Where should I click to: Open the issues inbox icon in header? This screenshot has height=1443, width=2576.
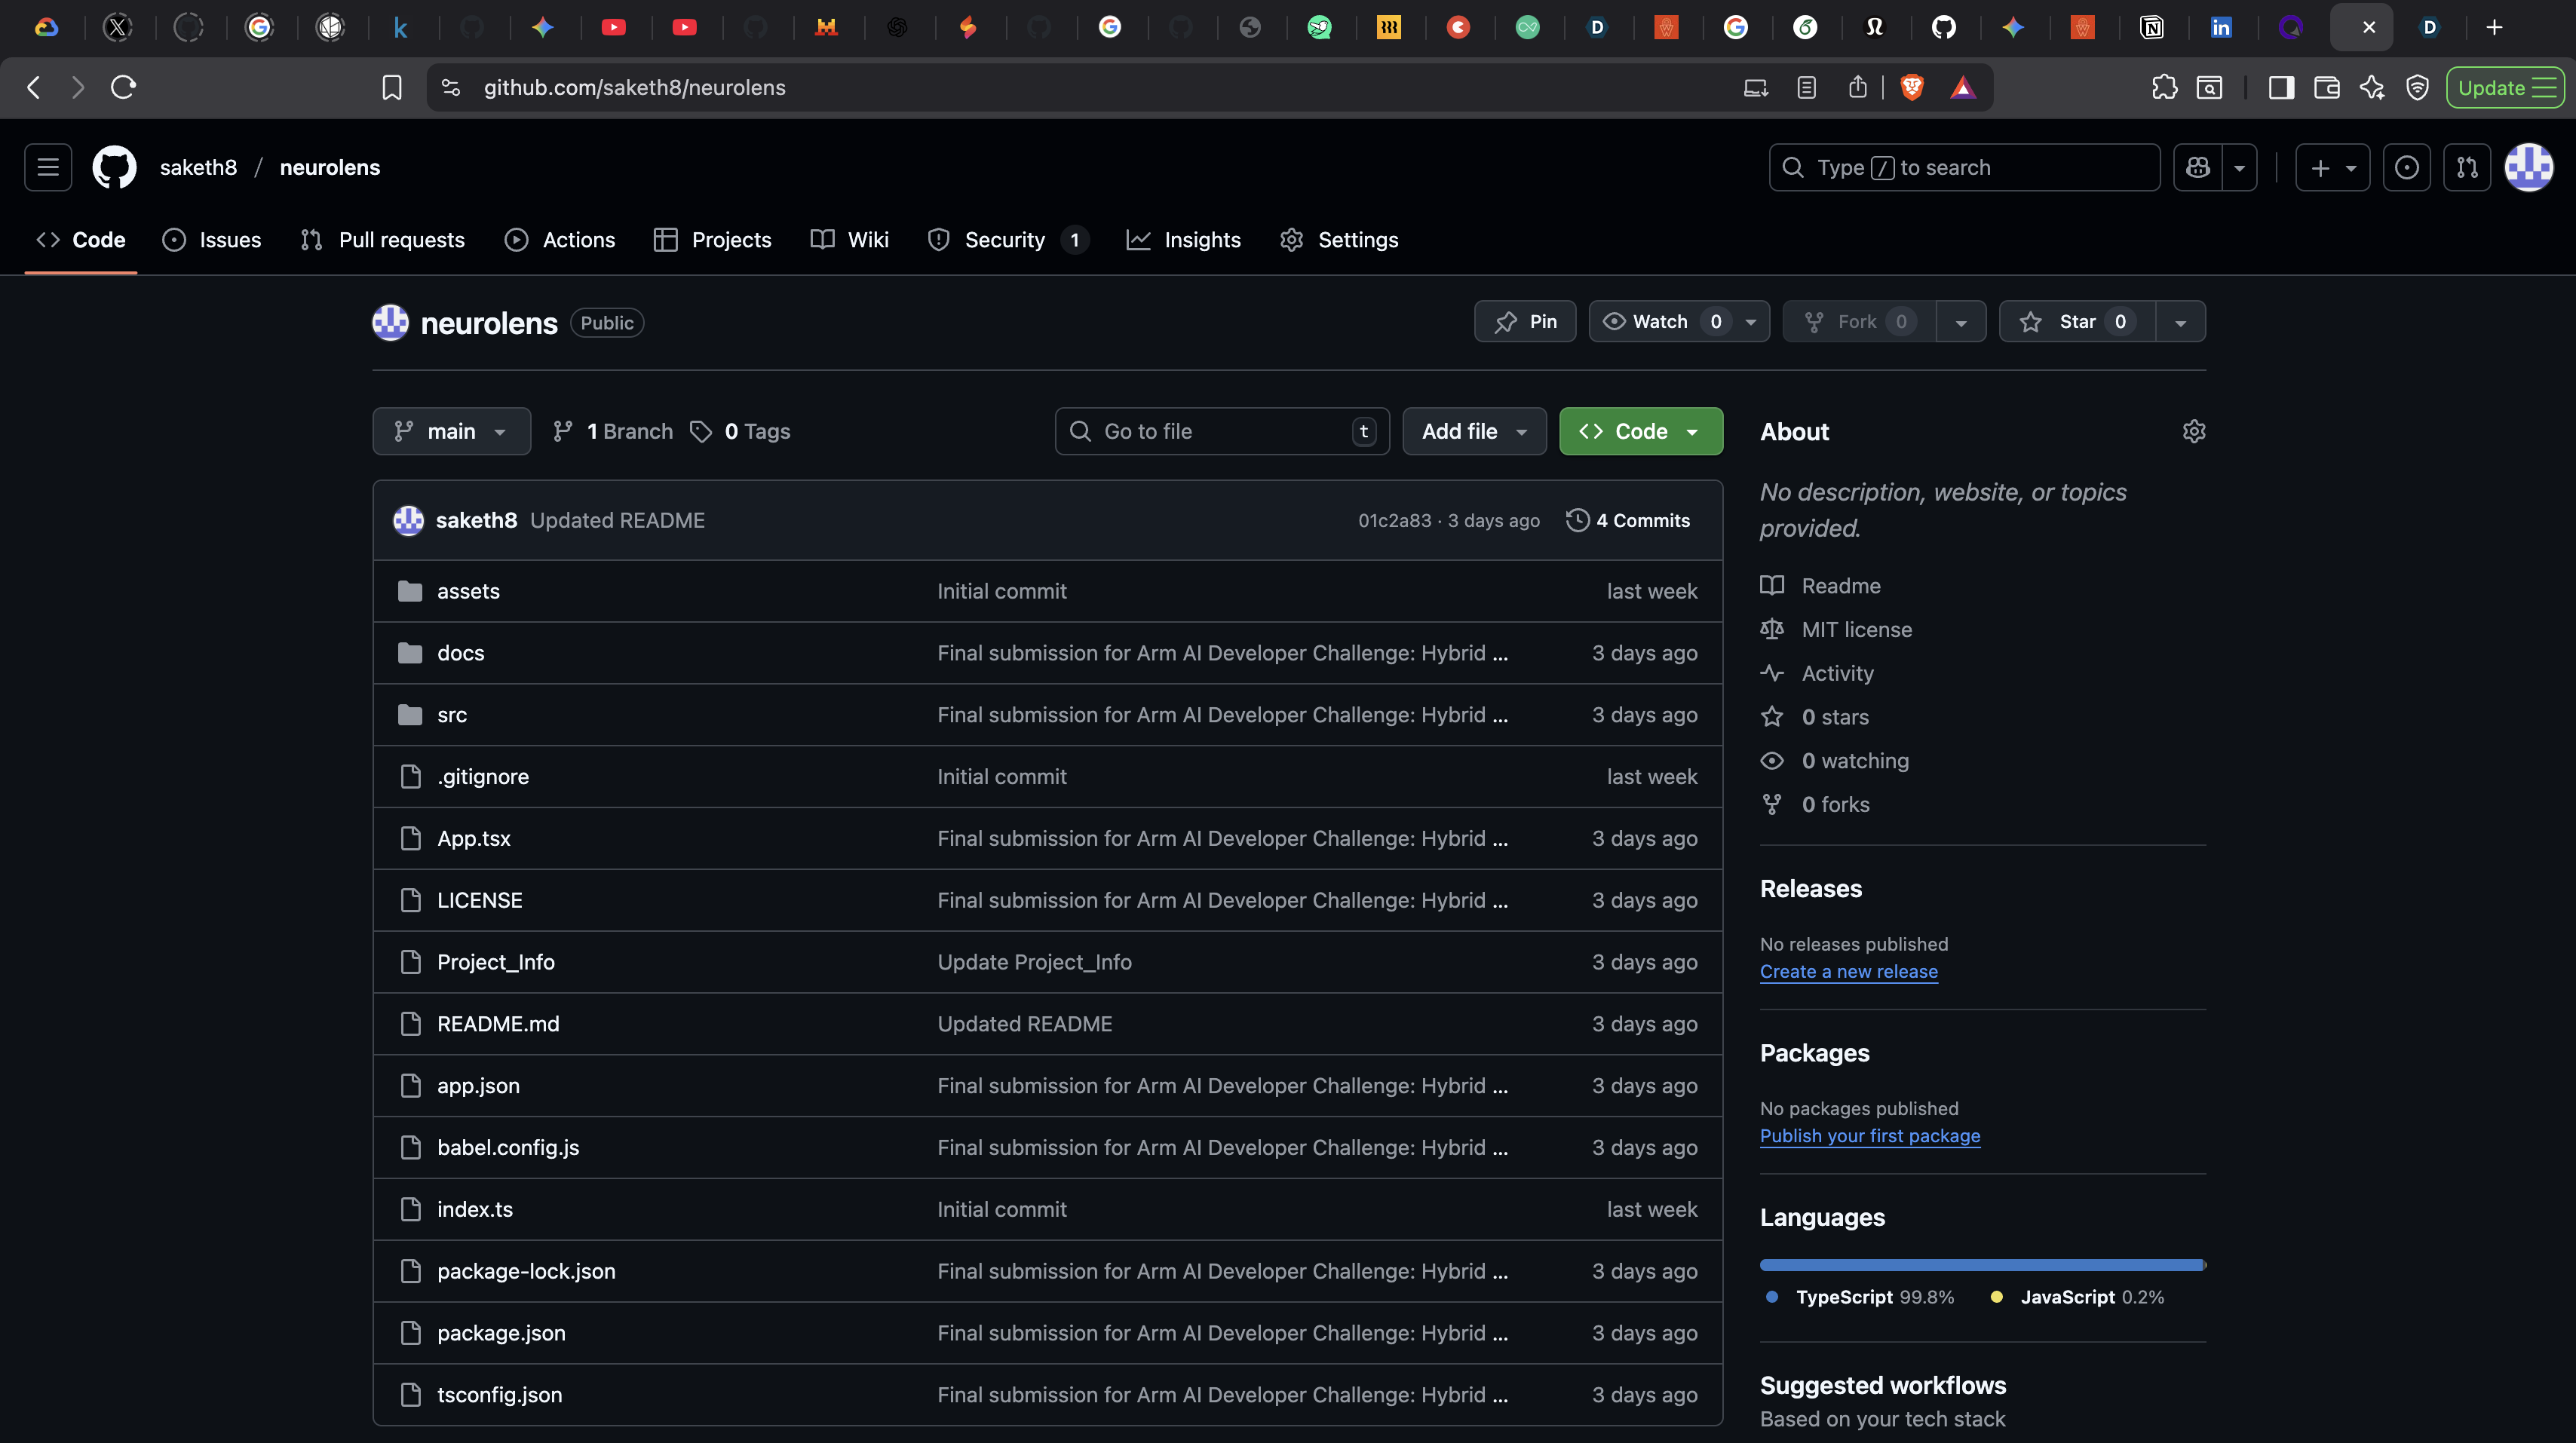tap(2406, 167)
